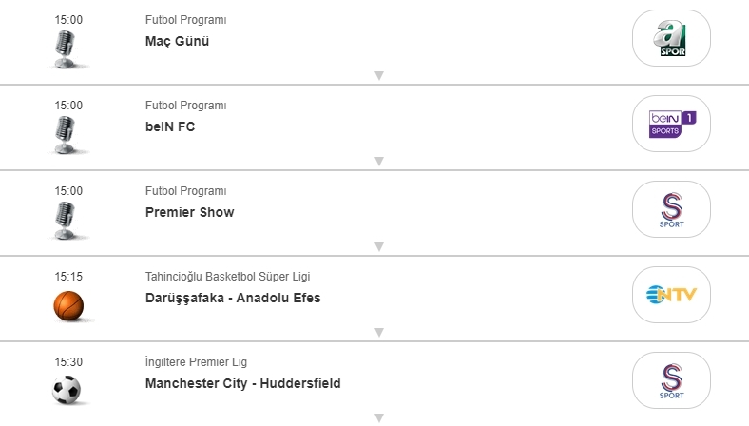Screen dimensions: 749x426
Task: Expand details arrow under Maç Günü
Action: 378,76
